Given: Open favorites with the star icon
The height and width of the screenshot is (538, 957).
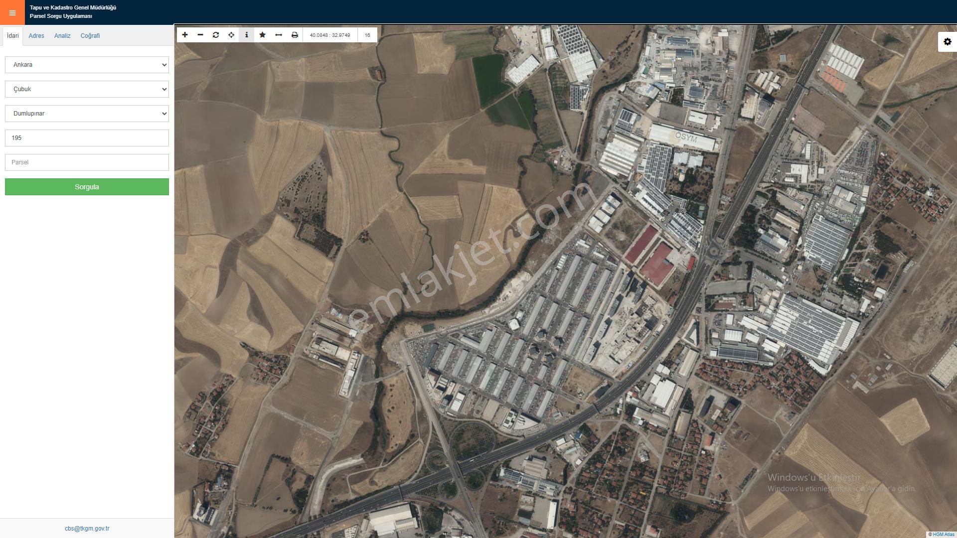Looking at the screenshot, I should (x=263, y=35).
